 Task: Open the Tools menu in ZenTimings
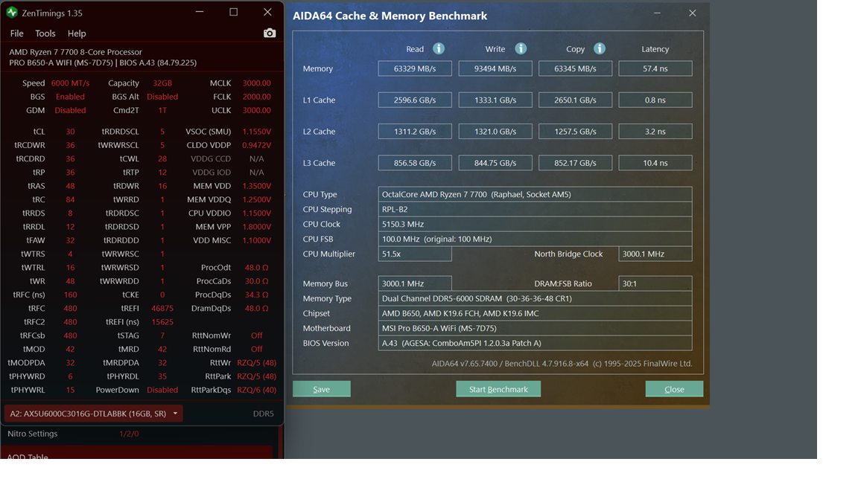[x=45, y=33]
